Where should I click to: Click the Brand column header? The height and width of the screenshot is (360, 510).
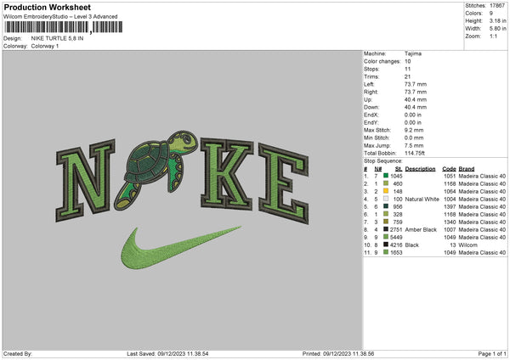[x=467, y=169]
